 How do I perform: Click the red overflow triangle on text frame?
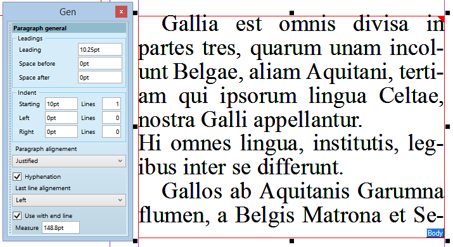coord(442,19)
